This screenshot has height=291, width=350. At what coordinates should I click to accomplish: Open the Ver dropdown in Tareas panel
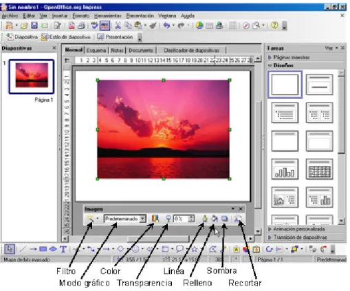click(x=331, y=48)
